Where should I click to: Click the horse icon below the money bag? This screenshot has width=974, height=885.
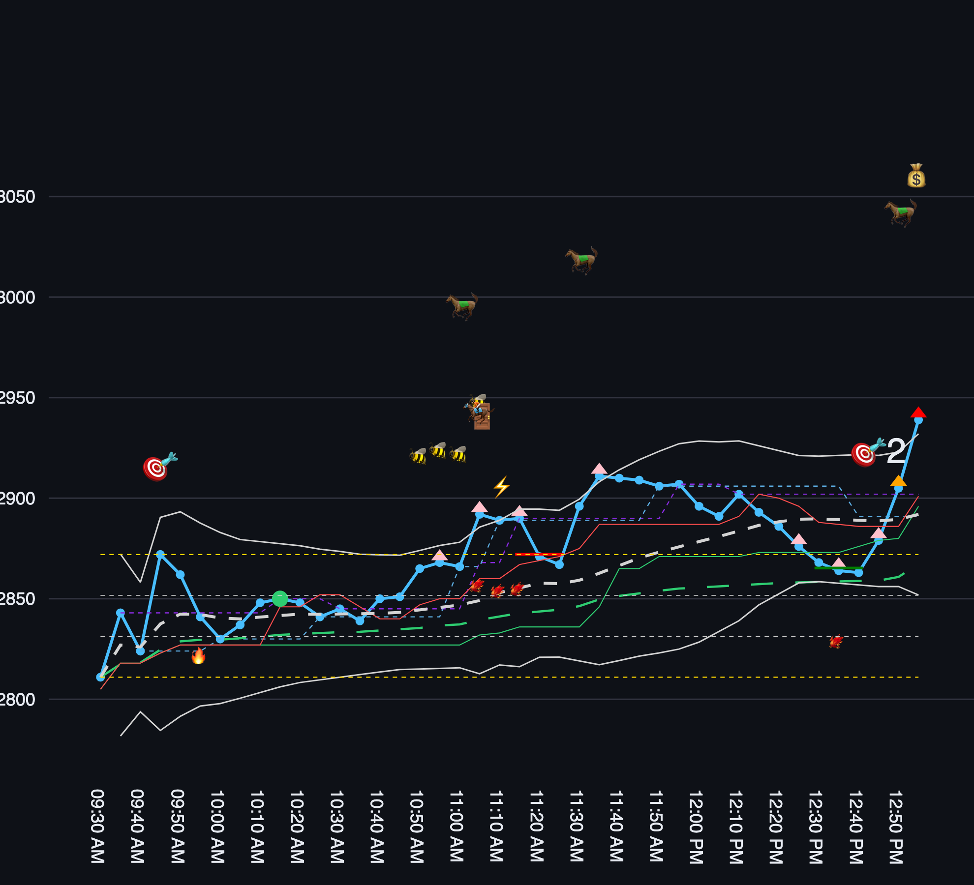[901, 212]
